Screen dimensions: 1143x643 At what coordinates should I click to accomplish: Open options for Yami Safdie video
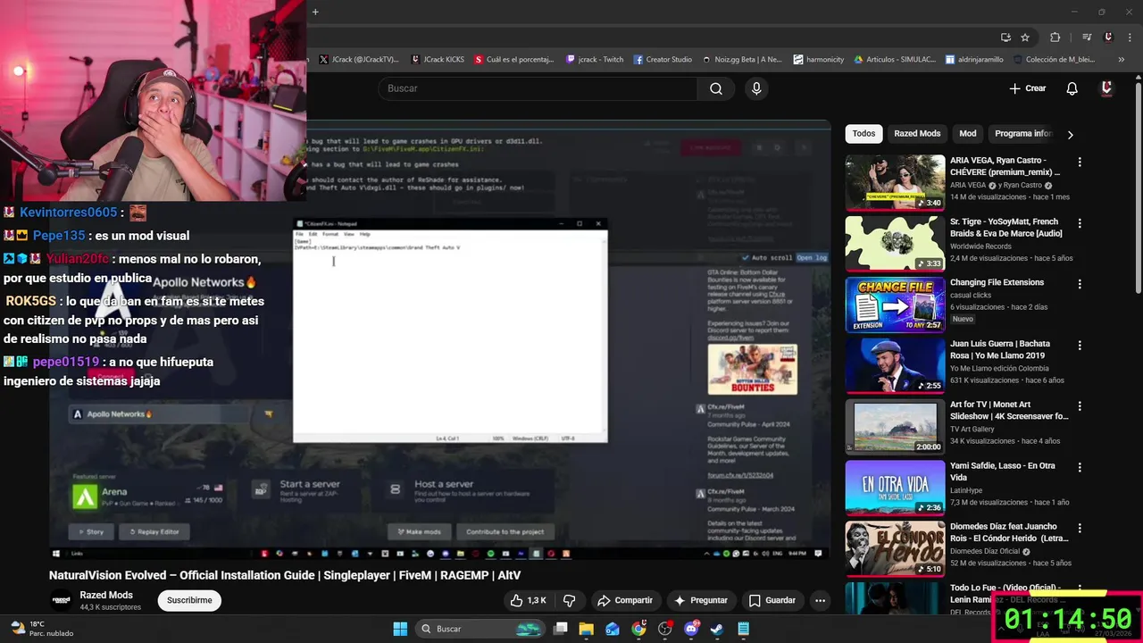[1080, 467]
